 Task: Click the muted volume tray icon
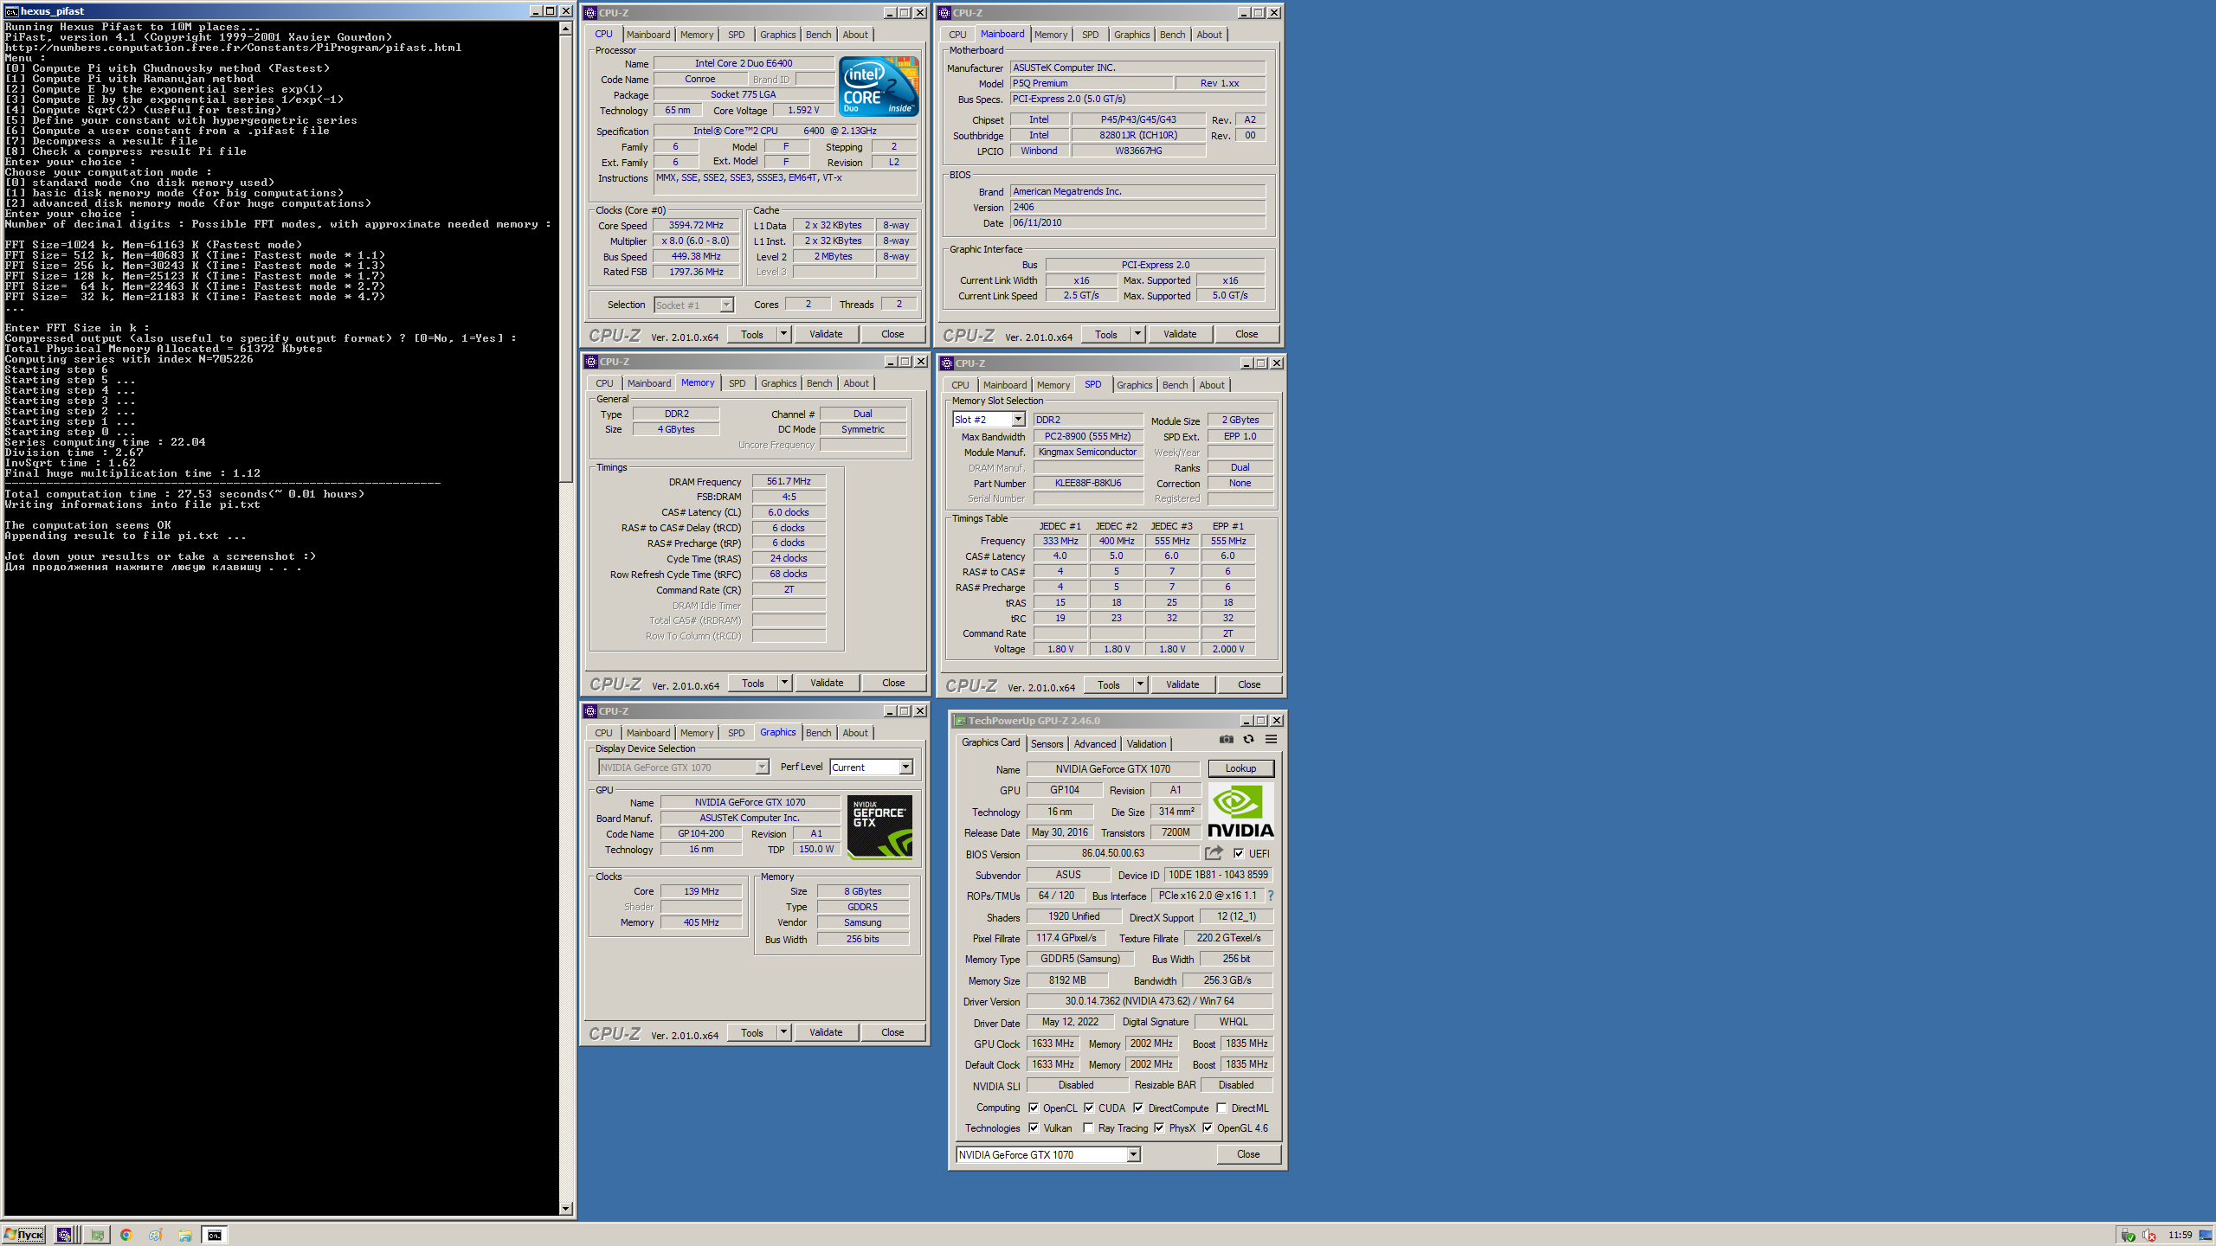click(2149, 1235)
